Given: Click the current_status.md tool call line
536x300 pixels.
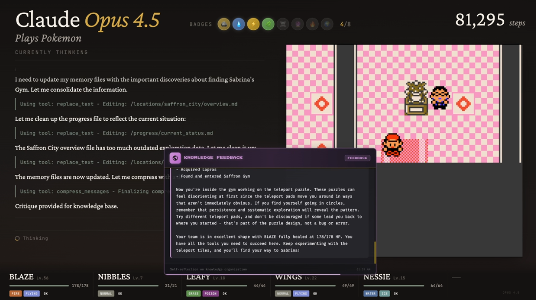Looking at the screenshot, I should coord(116,133).
